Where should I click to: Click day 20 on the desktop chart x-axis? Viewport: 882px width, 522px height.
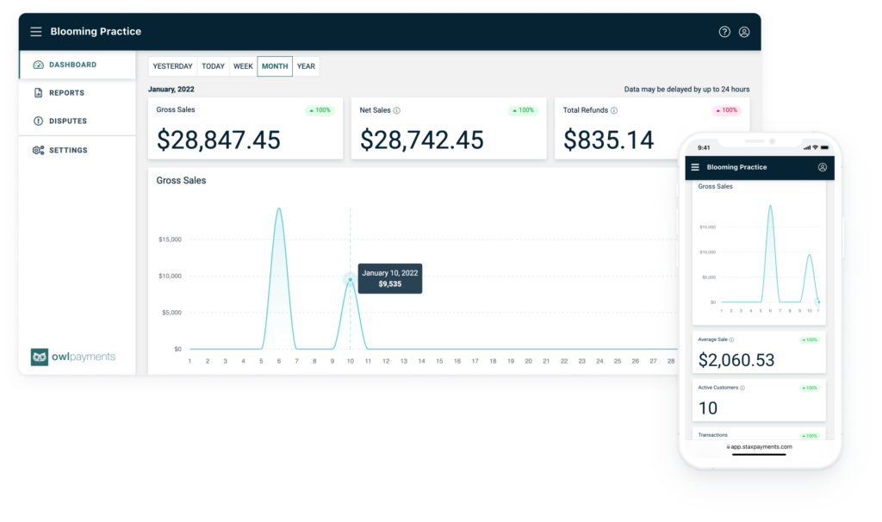coord(528,361)
